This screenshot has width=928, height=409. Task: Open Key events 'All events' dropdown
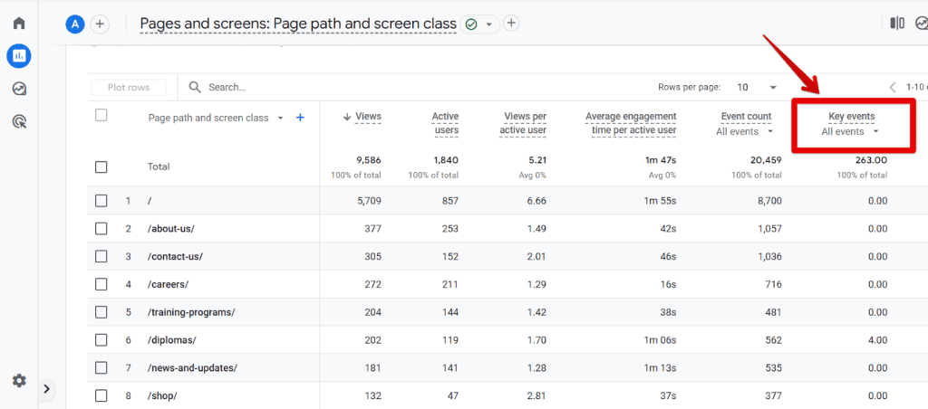[849, 131]
